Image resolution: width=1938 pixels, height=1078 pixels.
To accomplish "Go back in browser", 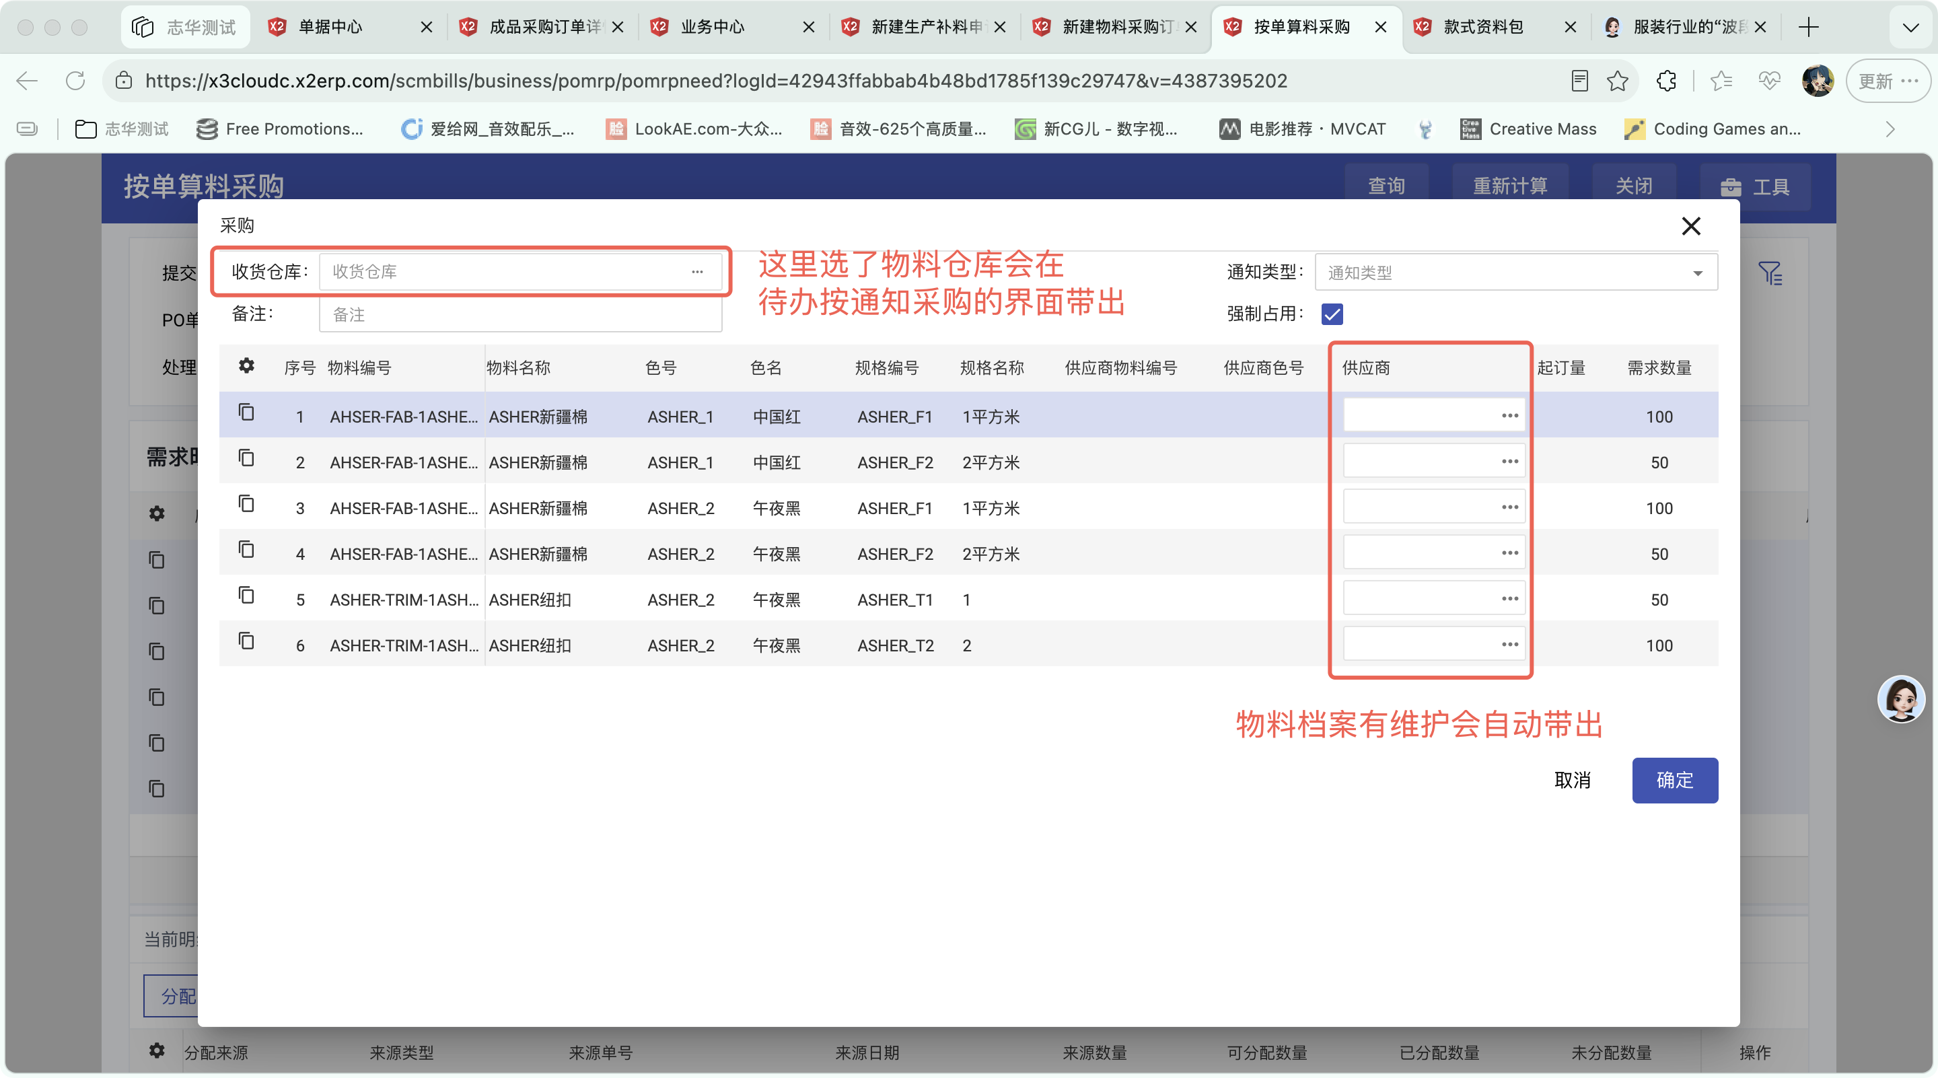I will (x=27, y=81).
